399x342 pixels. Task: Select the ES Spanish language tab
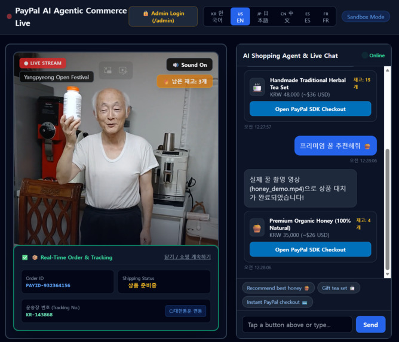(x=308, y=17)
